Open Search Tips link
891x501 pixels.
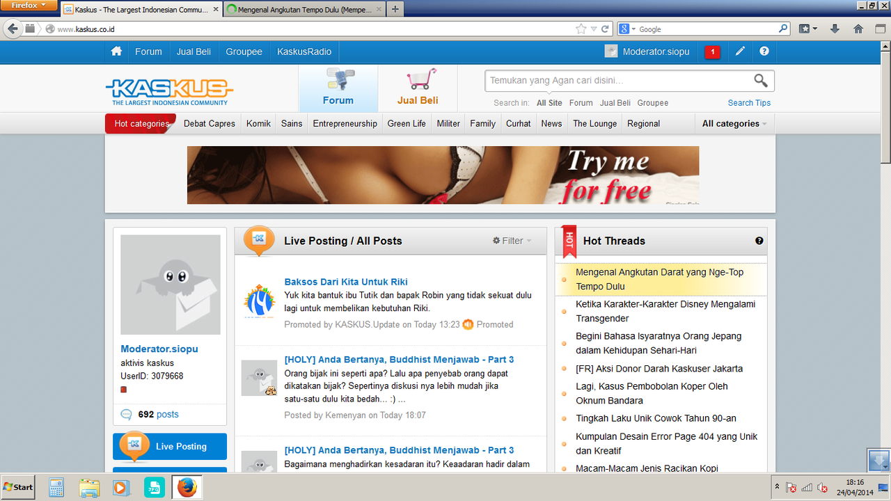[x=749, y=103]
